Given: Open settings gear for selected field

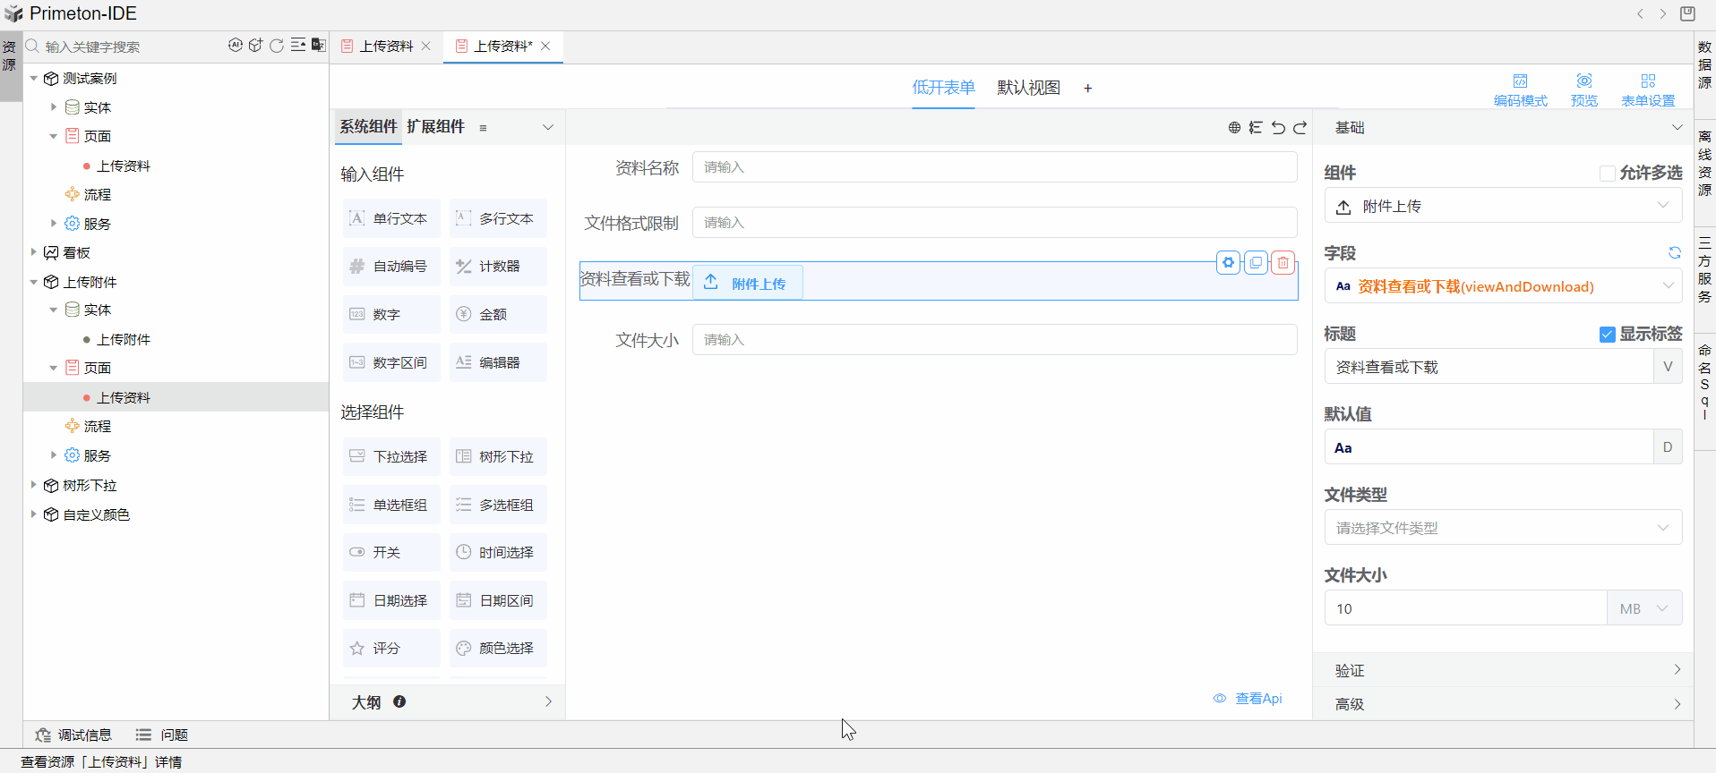Looking at the screenshot, I should [x=1229, y=262].
